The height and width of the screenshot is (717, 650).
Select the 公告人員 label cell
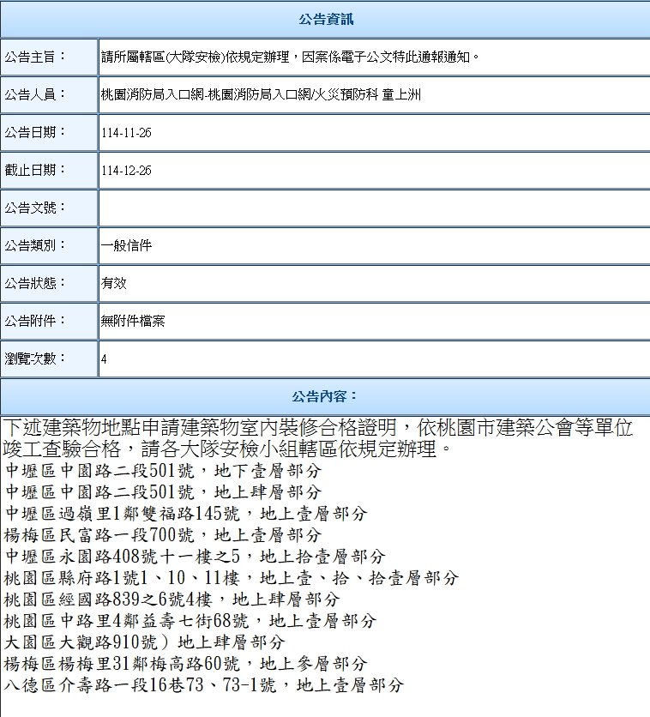49,94
